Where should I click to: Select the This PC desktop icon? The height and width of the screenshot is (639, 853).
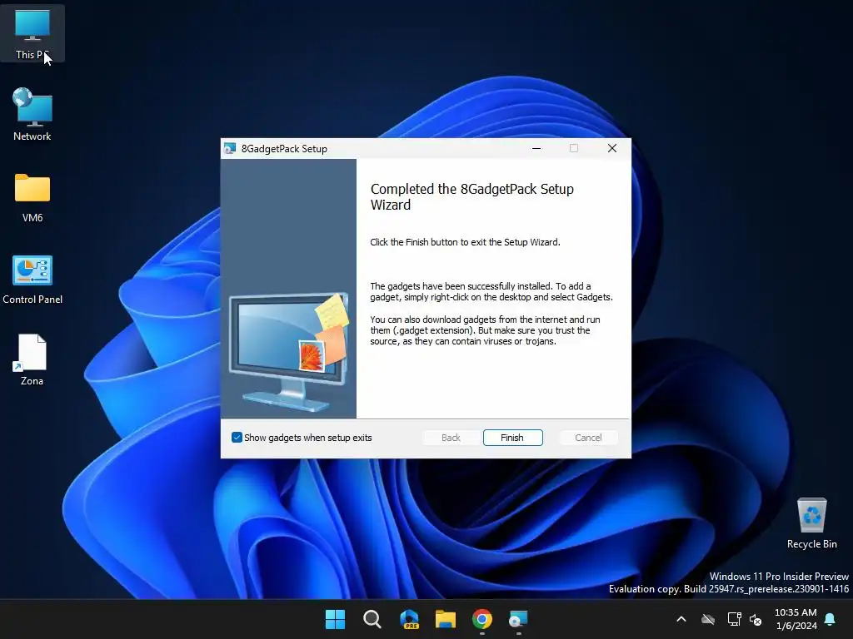click(x=32, y=33)
